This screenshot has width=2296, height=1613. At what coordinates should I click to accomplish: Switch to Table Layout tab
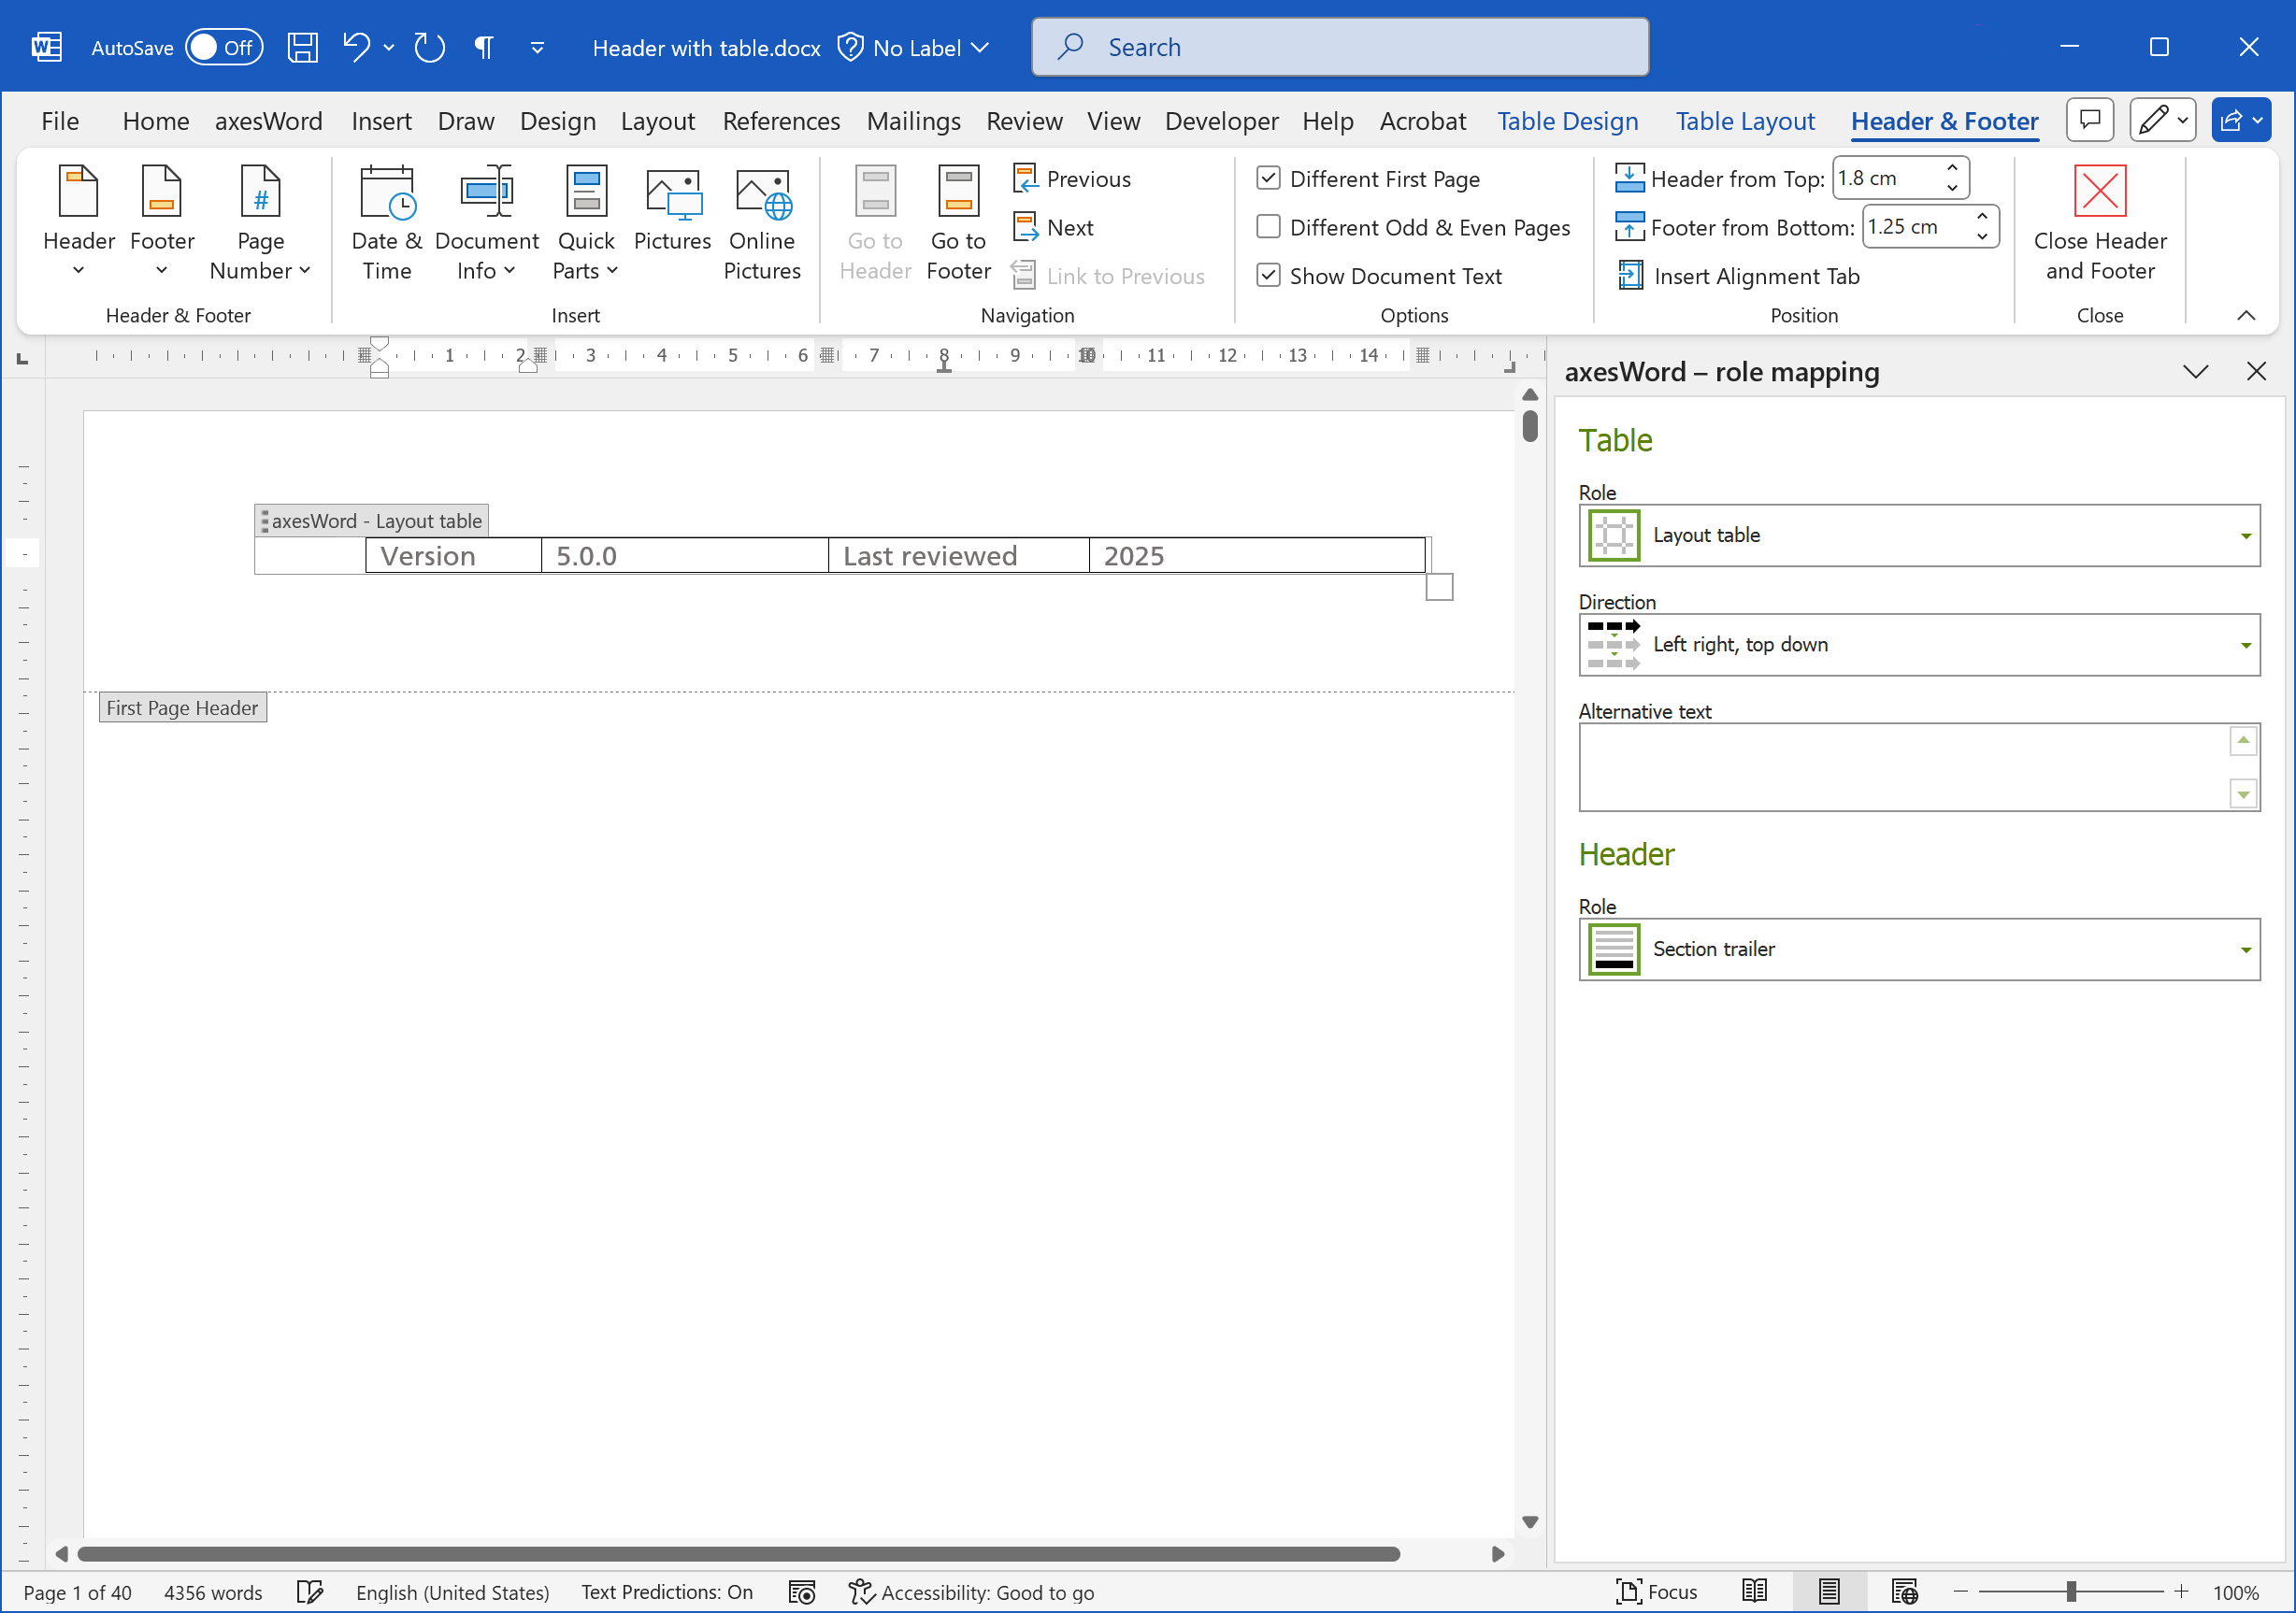point(1745,121)
